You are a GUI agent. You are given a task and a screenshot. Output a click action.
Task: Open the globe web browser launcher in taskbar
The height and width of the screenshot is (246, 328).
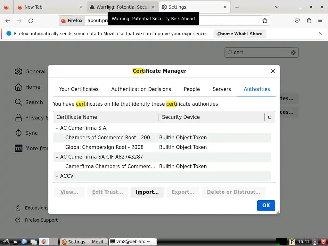24,242
